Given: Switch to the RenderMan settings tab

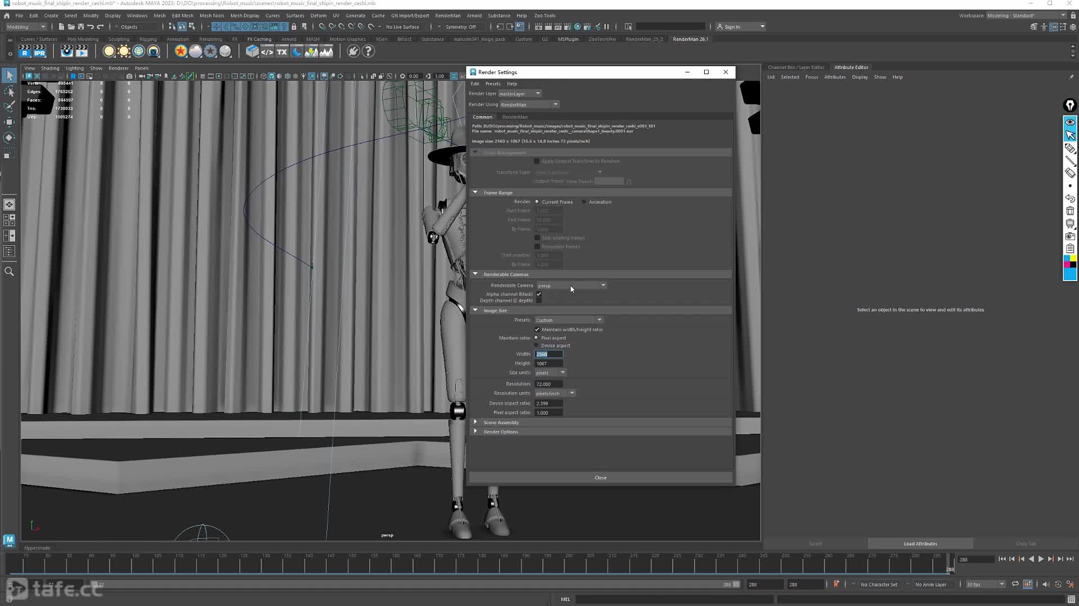Looking at the screenshot, I should coord(515,117).
